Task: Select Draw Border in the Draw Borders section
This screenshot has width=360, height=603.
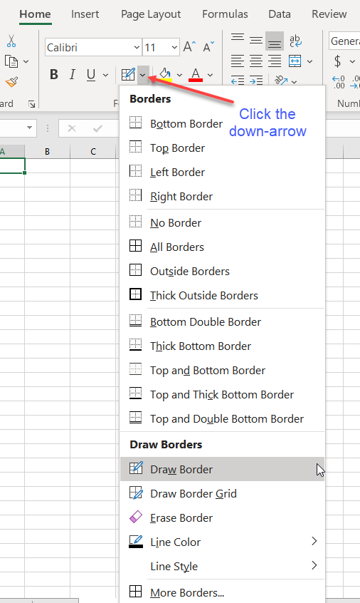Action: click(x=223, y=469)
